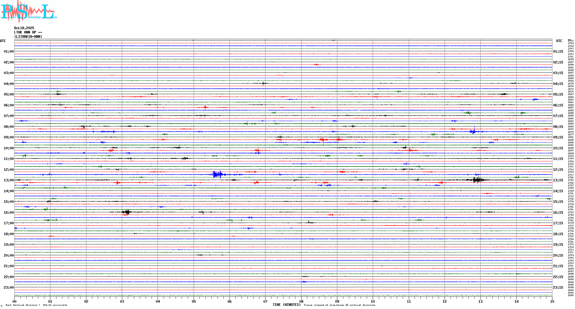575x309 pixels.
Task: Click the Oct18,2025 date label
Action: pos(24,28)
